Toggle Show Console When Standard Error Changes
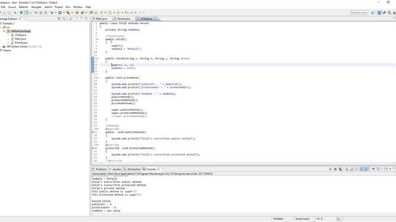Screen dimensions: 396x222 366,169
